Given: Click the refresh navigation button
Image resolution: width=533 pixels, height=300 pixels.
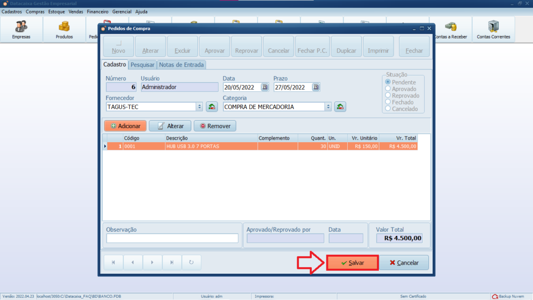Looking at the screenshot, I should pyautogui.click(x=191, y=262).
